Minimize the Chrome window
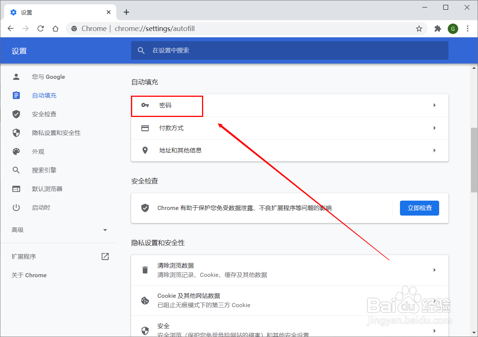478x337 pixels. tap(425, 7)
